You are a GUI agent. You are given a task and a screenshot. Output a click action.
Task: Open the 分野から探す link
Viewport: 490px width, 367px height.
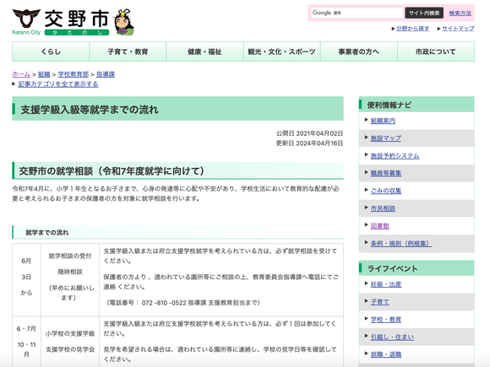tap(412, 29)
